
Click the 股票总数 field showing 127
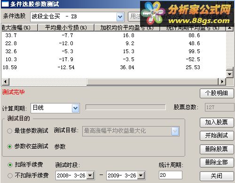point(219,108)
